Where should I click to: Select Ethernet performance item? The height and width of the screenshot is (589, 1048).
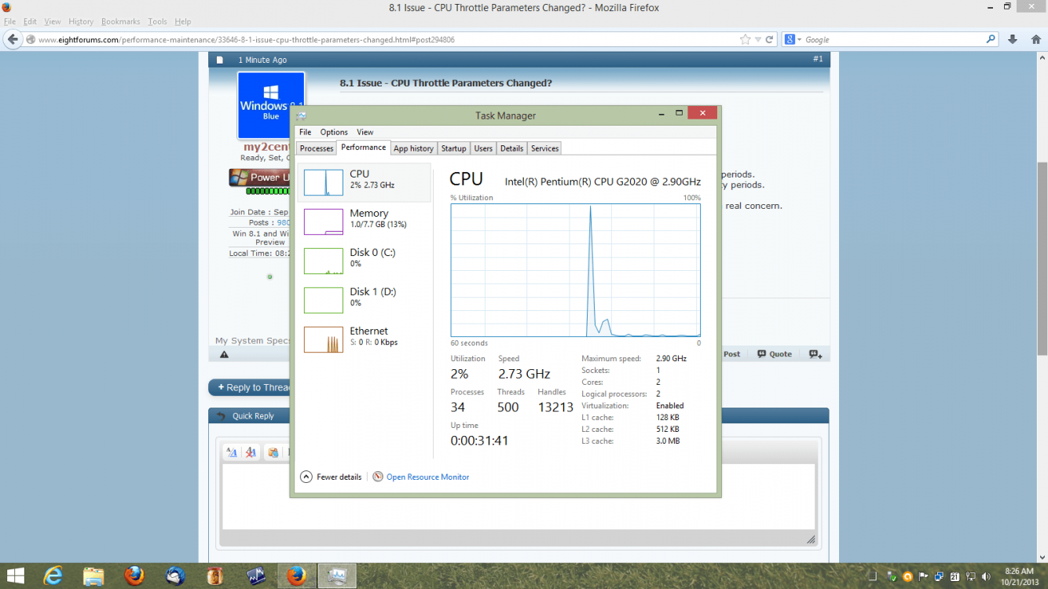coord(365,339)
